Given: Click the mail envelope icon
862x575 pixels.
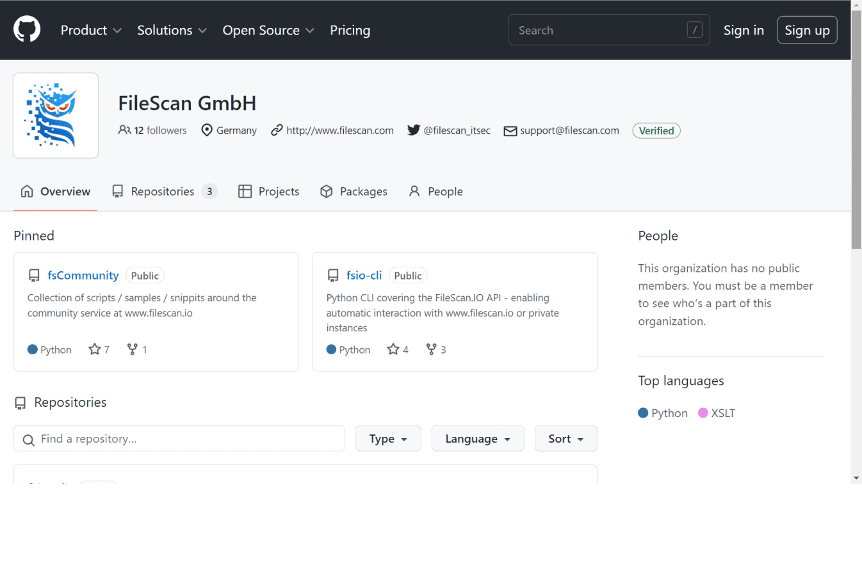Looking at the screenshot, I should [510, 130].
